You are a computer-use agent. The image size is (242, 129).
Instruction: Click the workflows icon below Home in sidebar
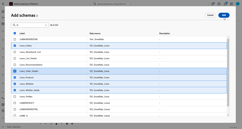[x=3, y=18]
